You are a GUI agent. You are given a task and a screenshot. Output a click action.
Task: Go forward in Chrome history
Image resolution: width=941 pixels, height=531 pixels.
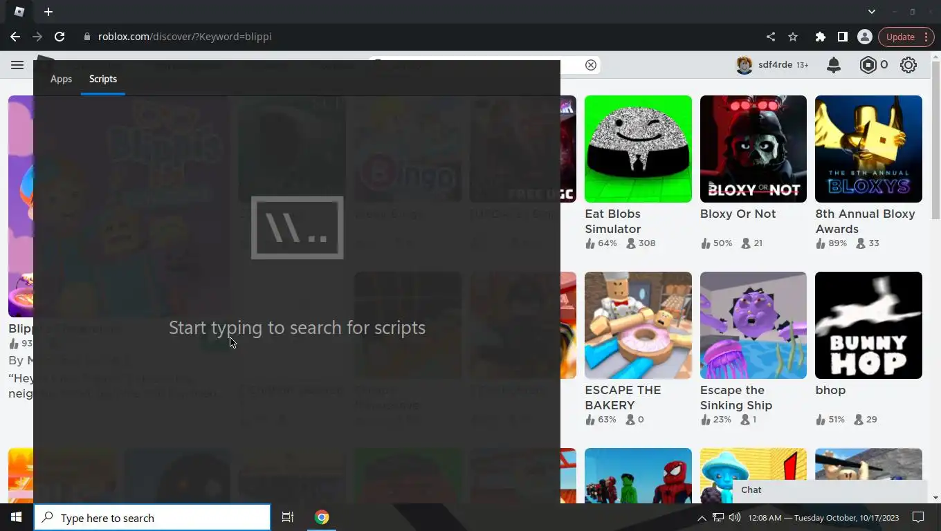coord(37,37)
